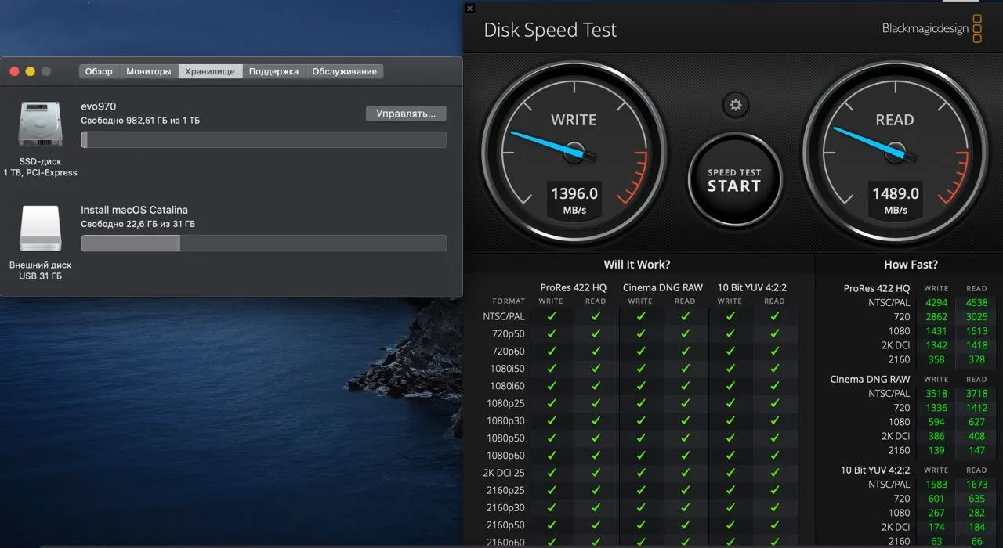This screenshot has width=1003, height=548.
Task: Click ProRes 422 HQ write checkmark for NTSC/PAL
Action: tap(551, 316)
